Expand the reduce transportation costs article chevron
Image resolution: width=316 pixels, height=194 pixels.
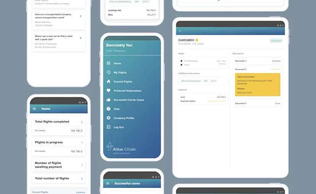click(80, 16)
